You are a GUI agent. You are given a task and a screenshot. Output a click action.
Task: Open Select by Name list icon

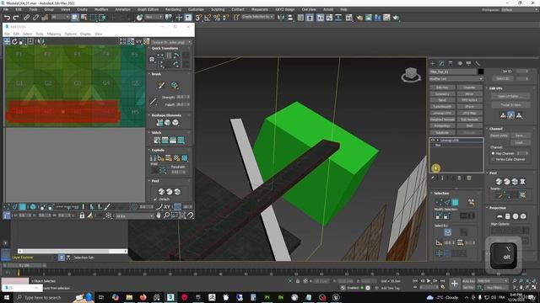pyautogui.click(x=84, y=18)
